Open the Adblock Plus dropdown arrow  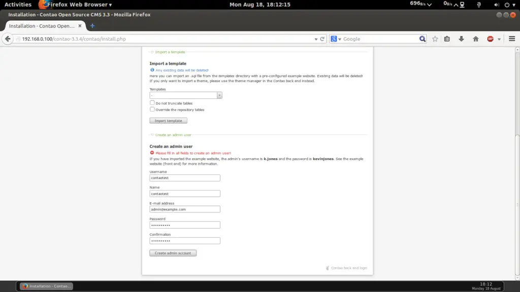point(499,39)
